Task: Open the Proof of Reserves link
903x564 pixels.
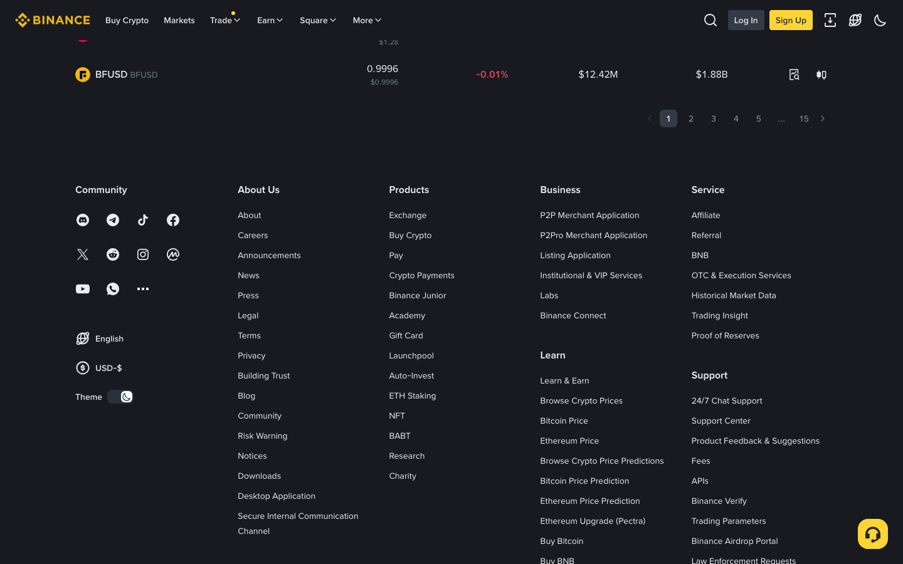Action: (725, 335)
